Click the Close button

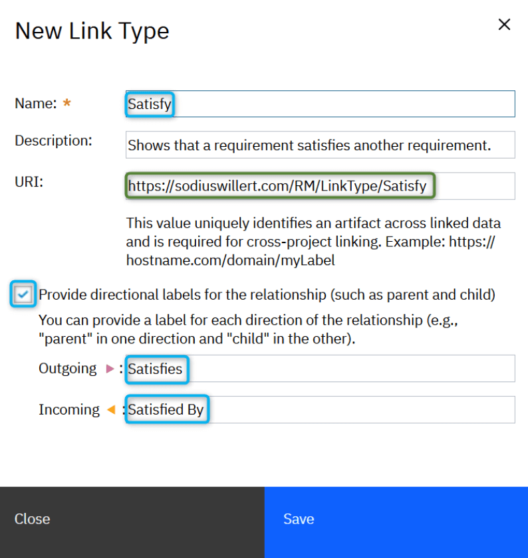[x=32, y=519]
